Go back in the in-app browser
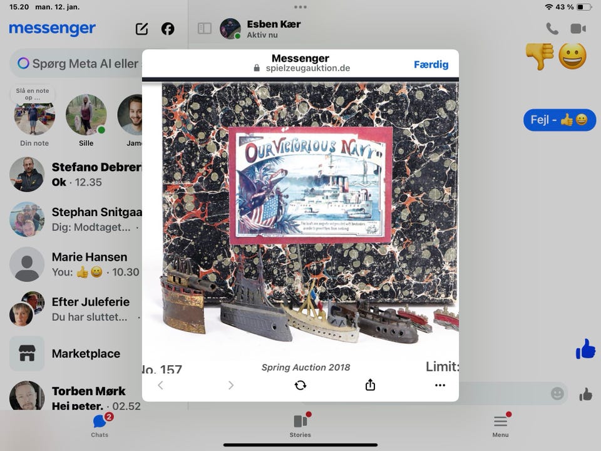601x451 pixels. [161, 385]
